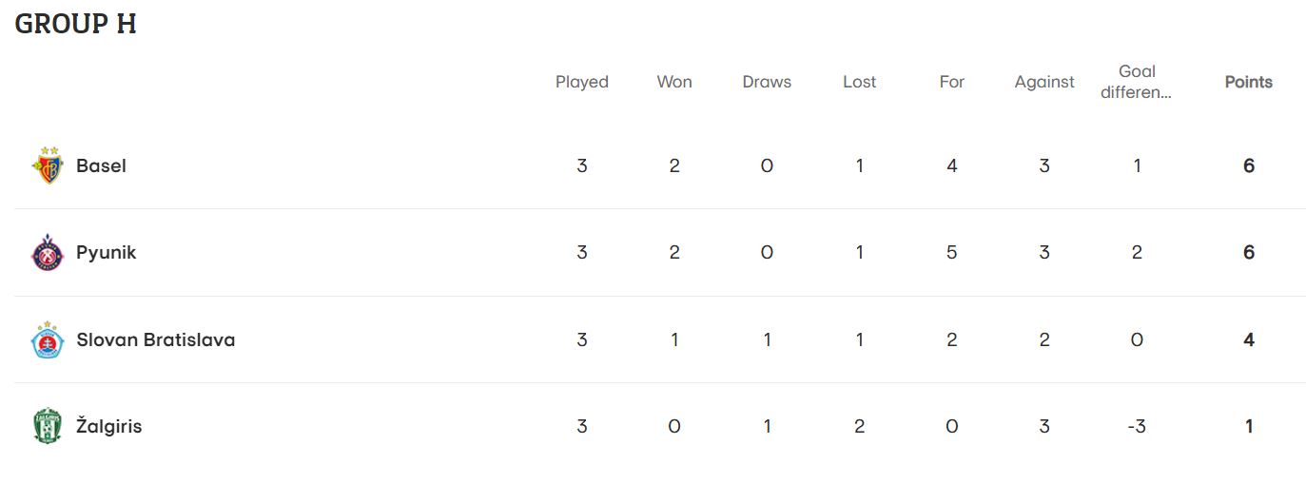
Task: Select the Lost column header
Action: pos(859,82)
